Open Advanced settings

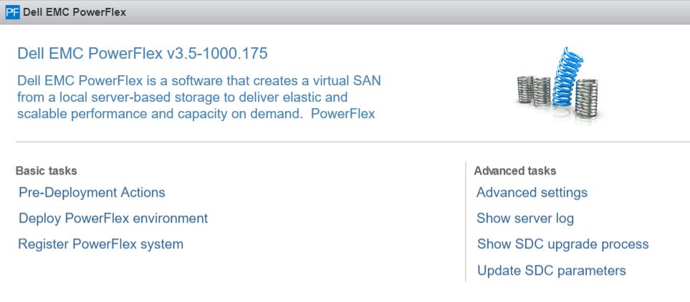tap(532, 193)
